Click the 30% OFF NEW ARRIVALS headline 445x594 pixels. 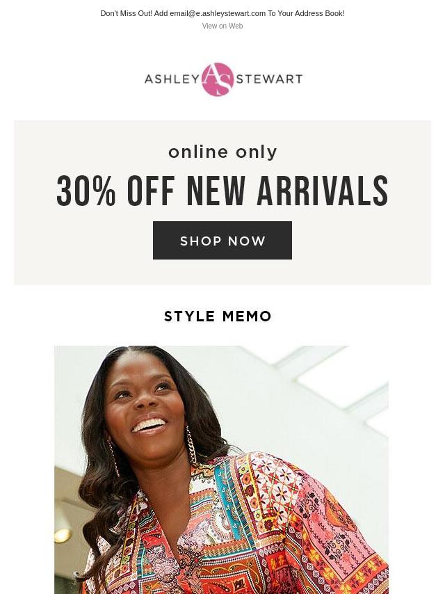pyautogui.click(x=222, y=191)
